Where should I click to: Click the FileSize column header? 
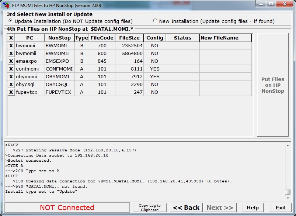coord(129,38)
